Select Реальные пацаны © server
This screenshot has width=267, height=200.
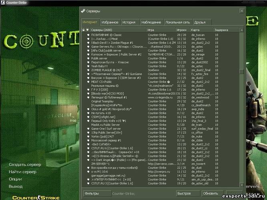[x=161, y=86]
